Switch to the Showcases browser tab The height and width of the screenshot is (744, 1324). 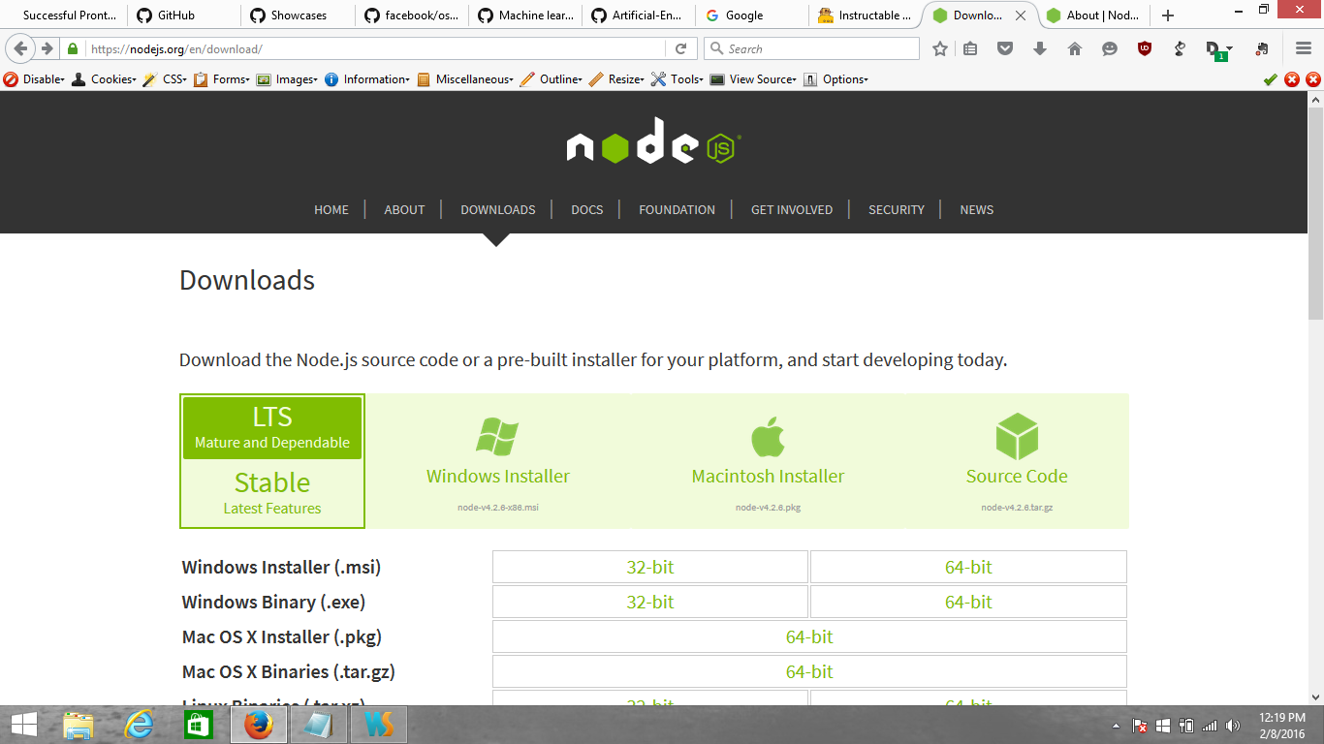click(x=299, y=15)
